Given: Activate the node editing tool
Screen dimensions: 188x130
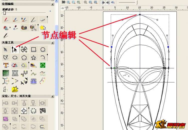Looking at the screenshot, I should tap(15, 49).
